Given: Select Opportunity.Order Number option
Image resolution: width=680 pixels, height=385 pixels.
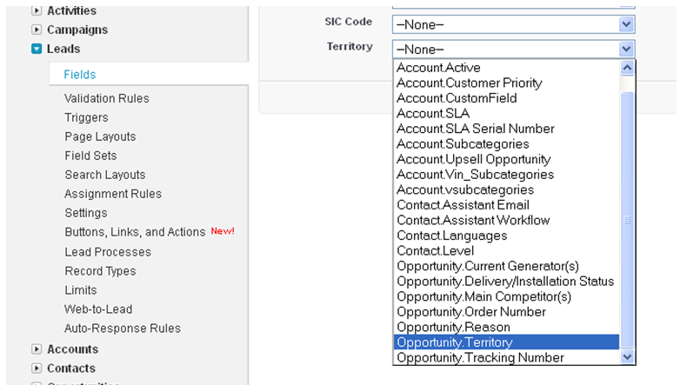Looking at the screenshot, I should [x=470, y=312].
